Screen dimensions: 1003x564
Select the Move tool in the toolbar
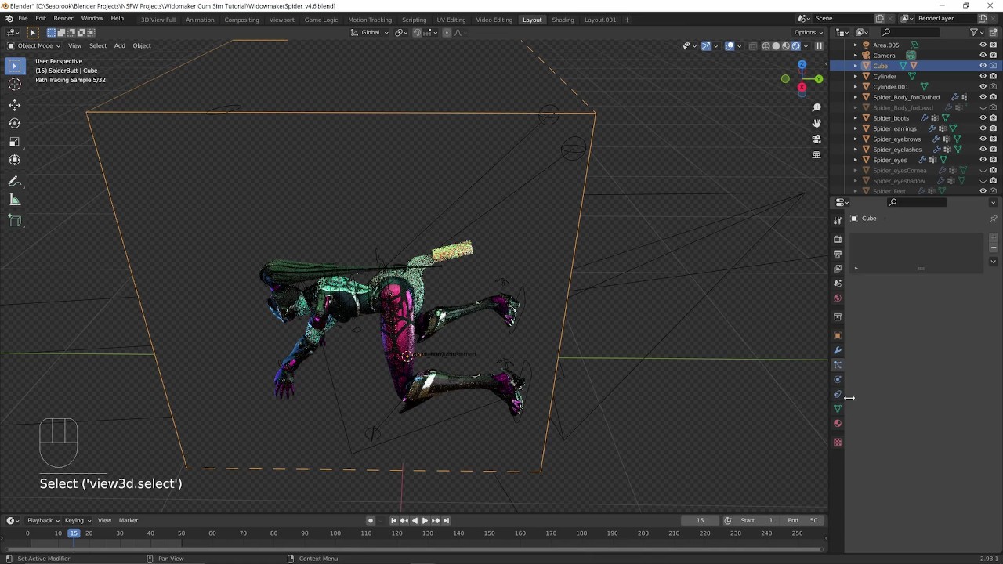14,104
